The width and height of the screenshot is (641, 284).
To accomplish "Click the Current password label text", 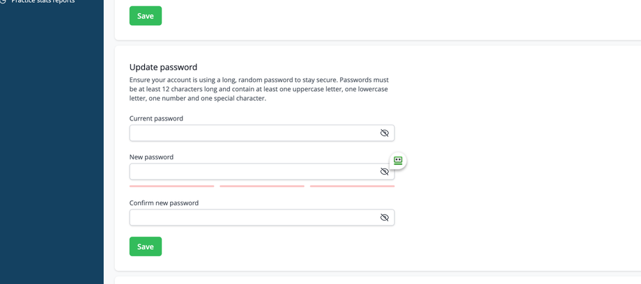I will [156, 118].
